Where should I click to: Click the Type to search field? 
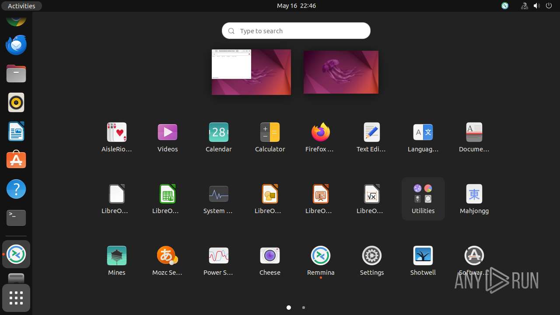tap(296, 31)
